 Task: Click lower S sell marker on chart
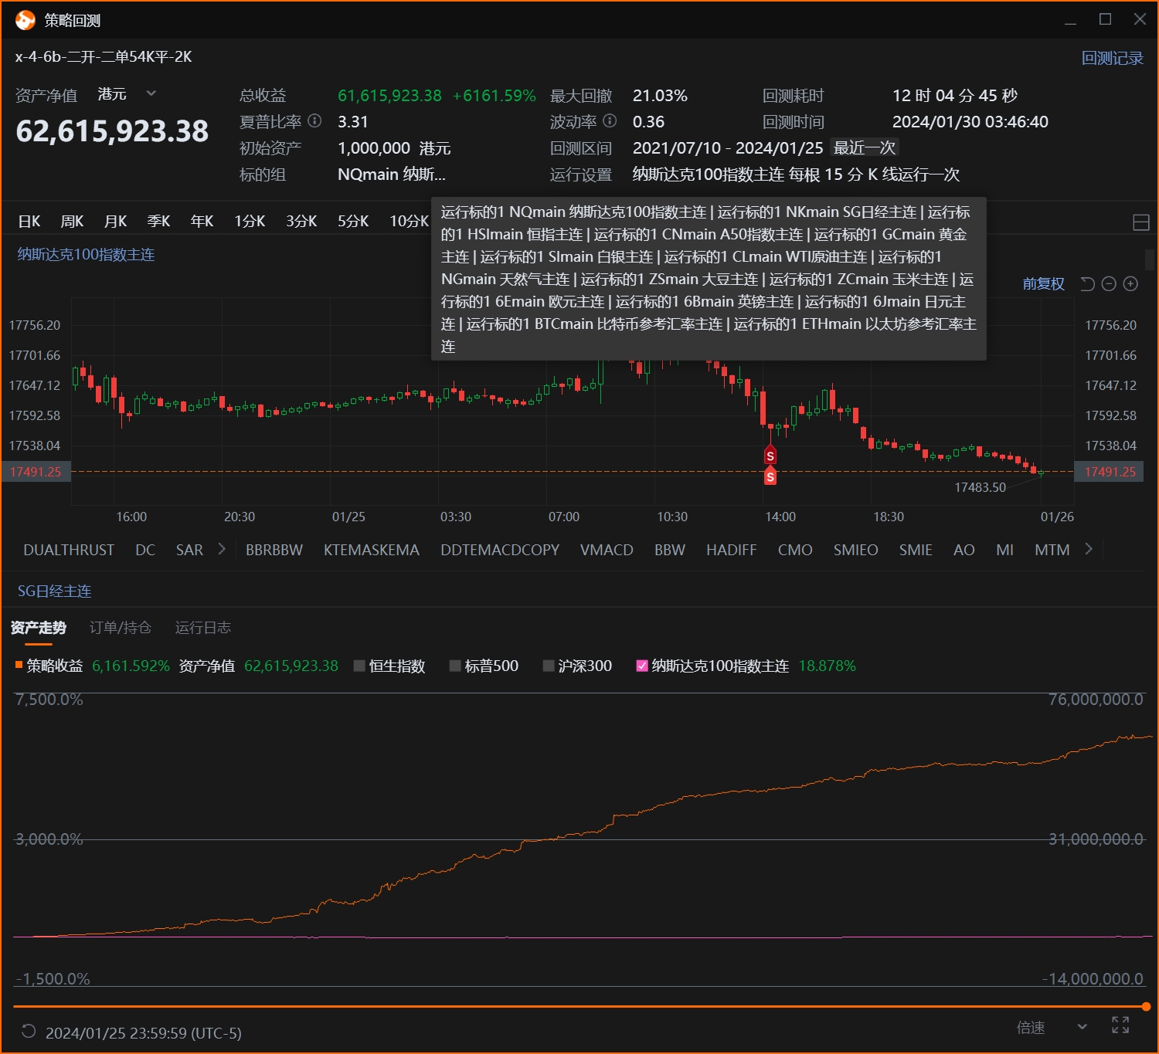coord(770,477)
